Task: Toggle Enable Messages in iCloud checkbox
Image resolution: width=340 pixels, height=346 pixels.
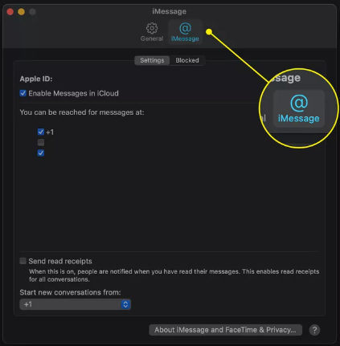Action: point(23,93)
